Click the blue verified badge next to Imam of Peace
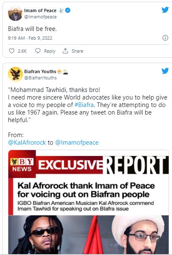This screenshot has height=255, width=172. click(x=68, y=10)
